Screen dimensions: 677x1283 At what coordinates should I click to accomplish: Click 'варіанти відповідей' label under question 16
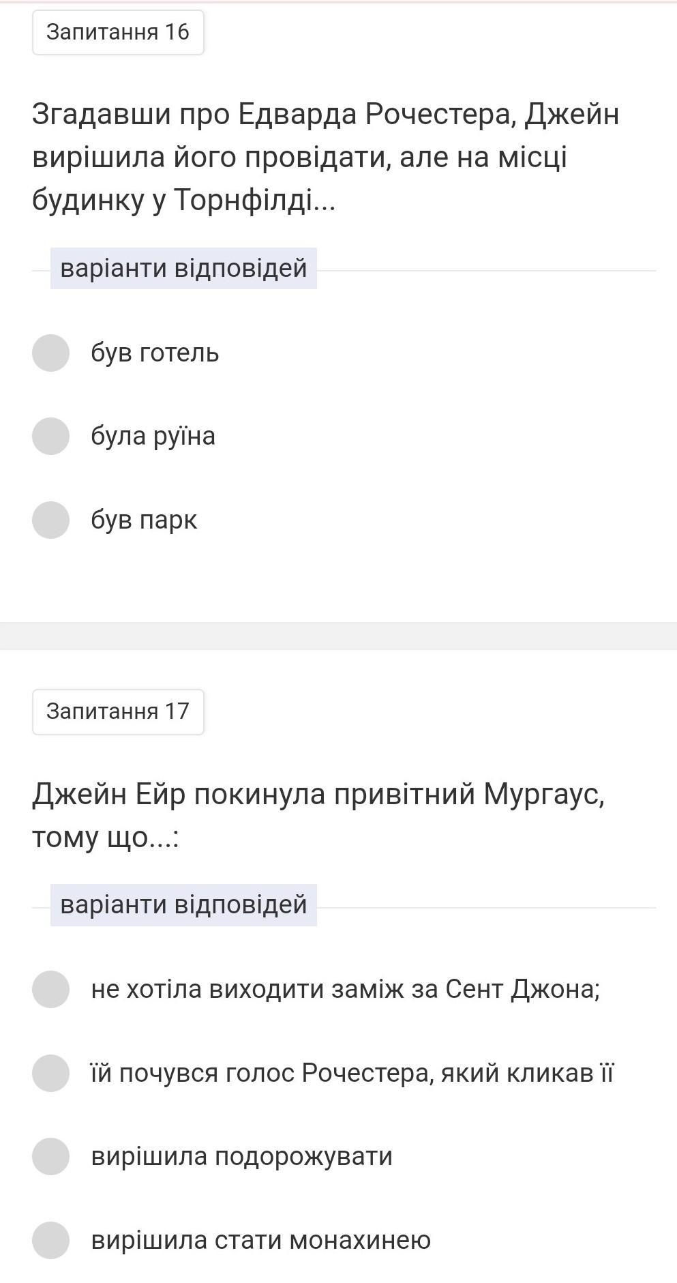183,268
